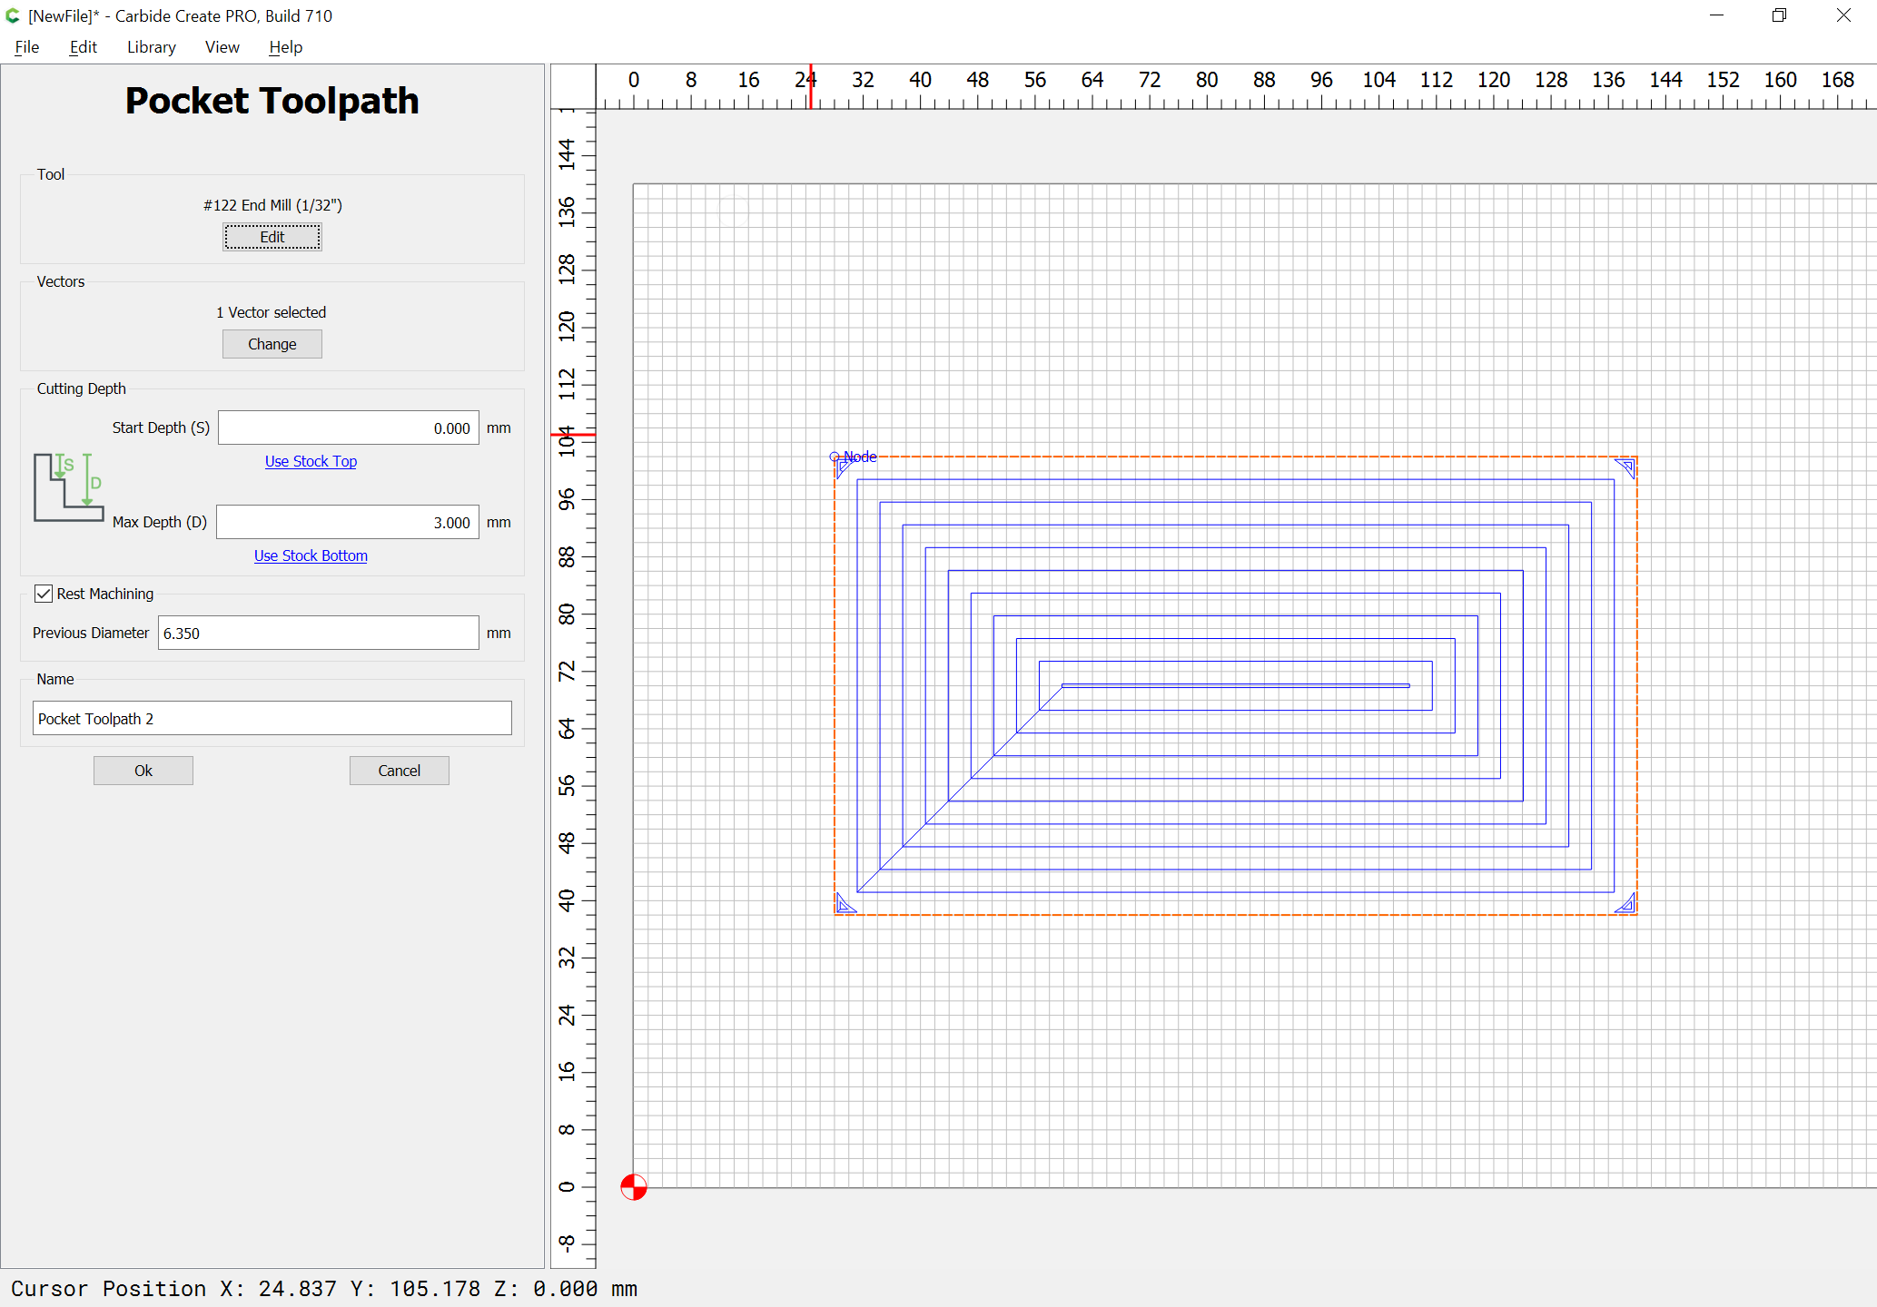Open the Library menu
Screen dimensions: 1877x1307
[152, 47]
